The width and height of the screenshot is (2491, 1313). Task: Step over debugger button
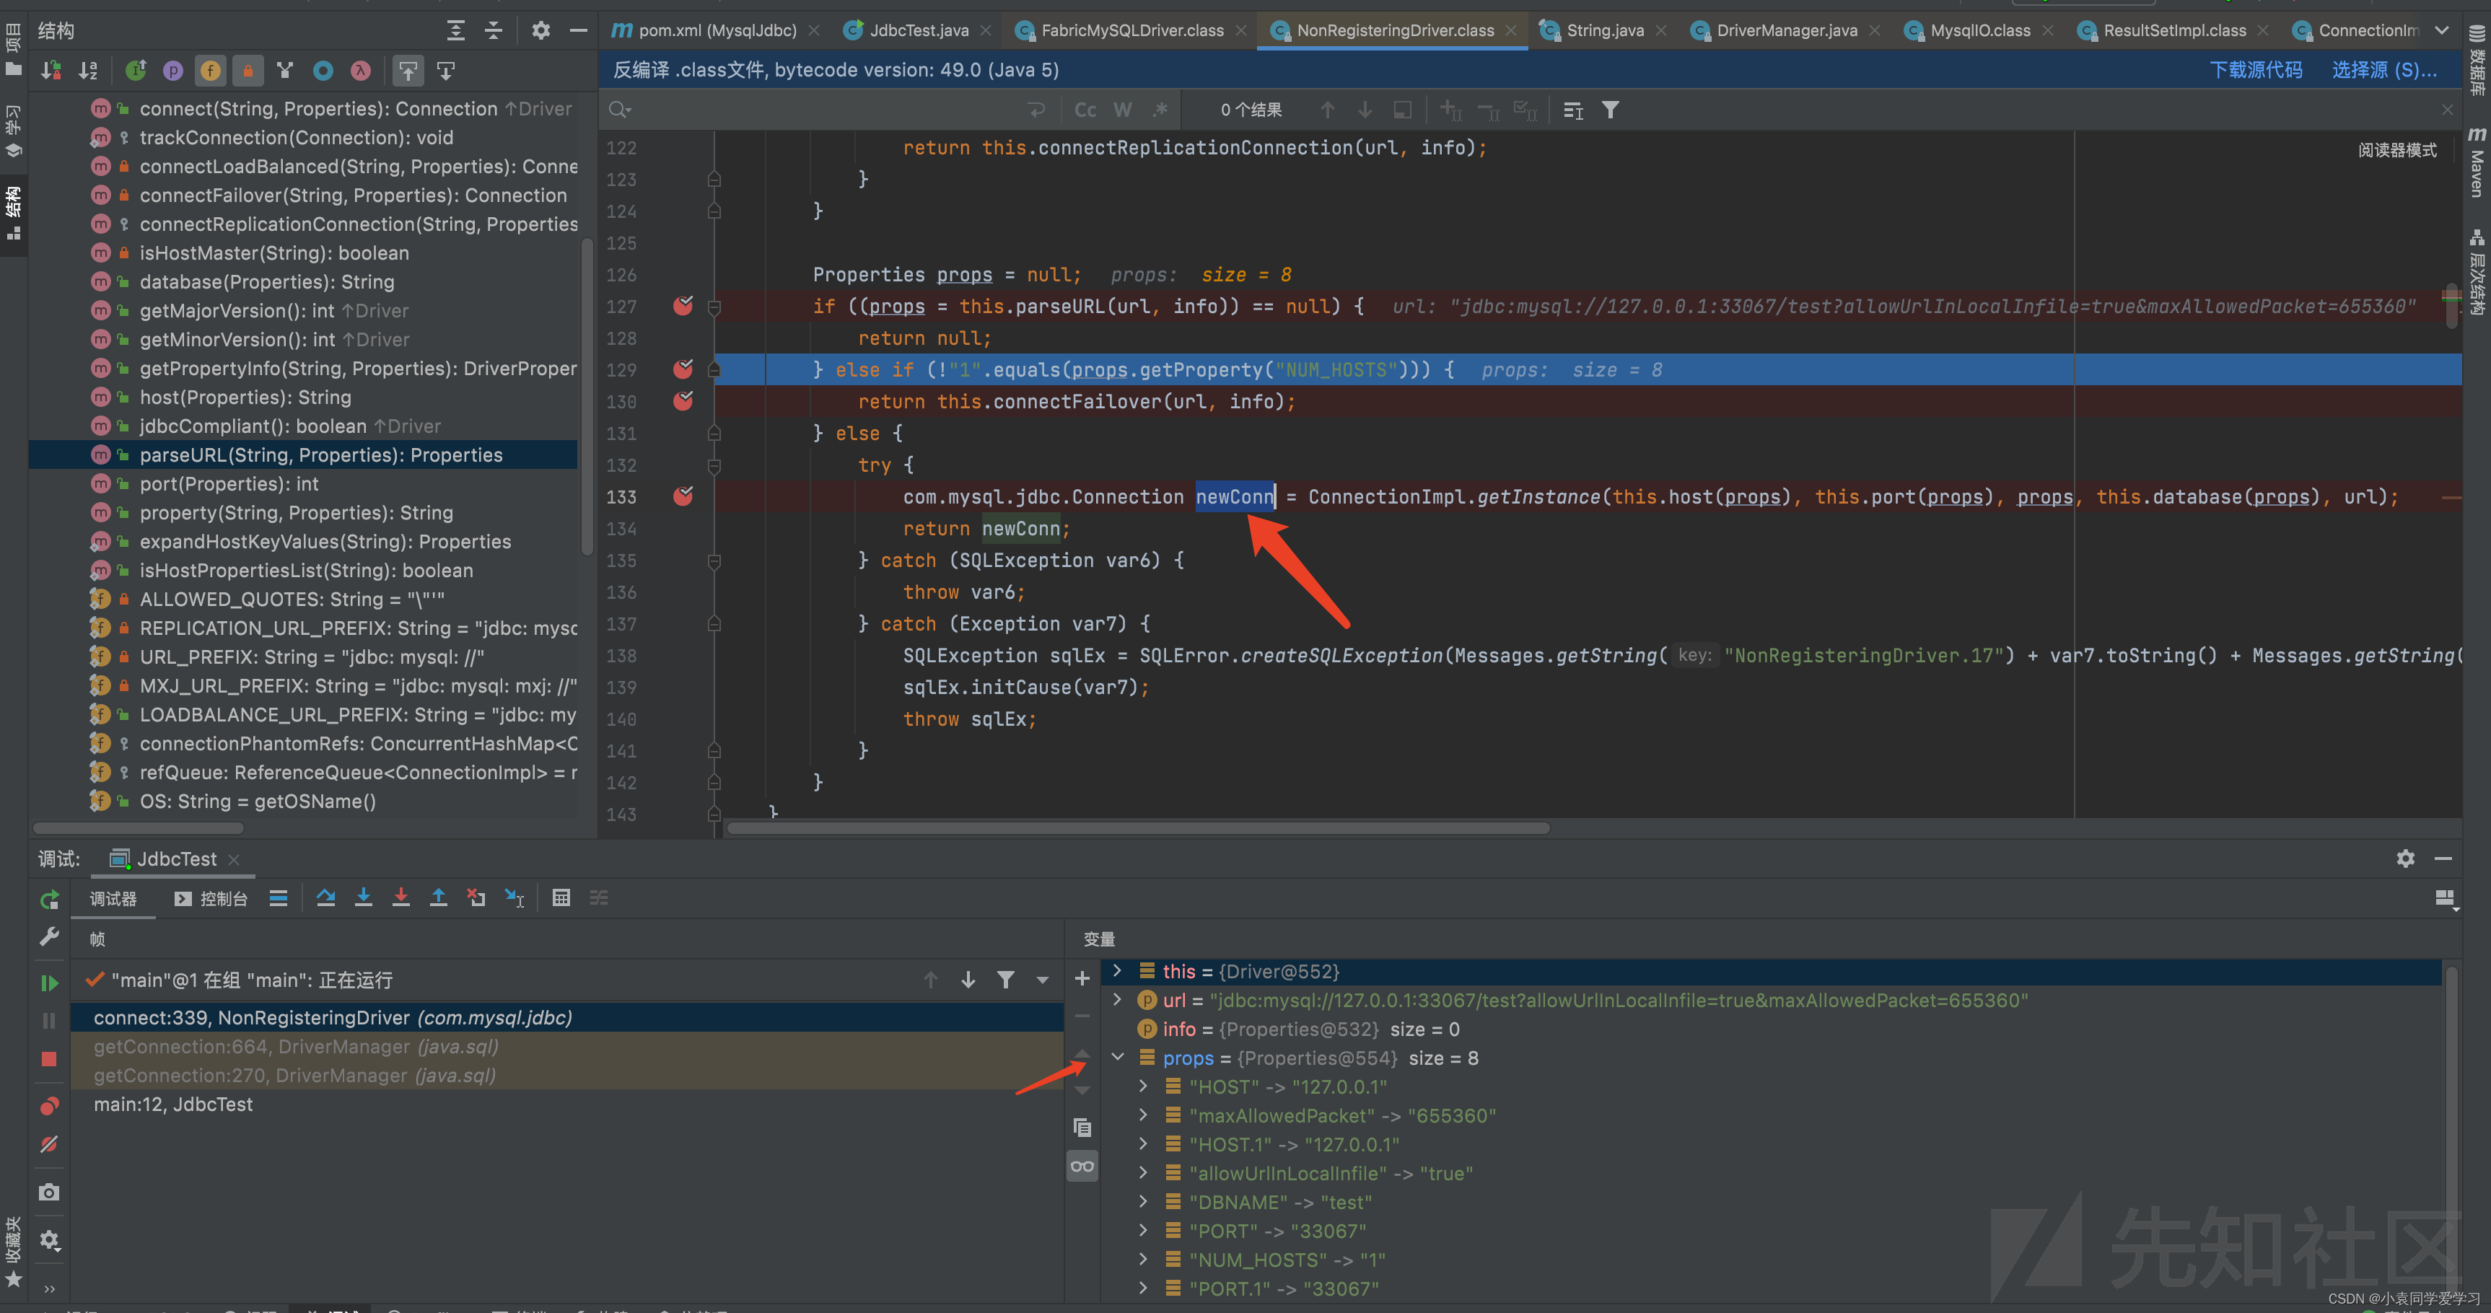(x=326, y=898)
